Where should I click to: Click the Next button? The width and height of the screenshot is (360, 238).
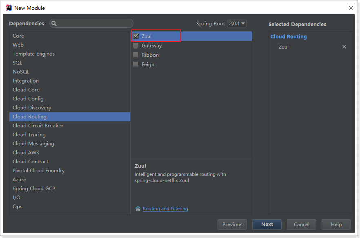(267, 224)
